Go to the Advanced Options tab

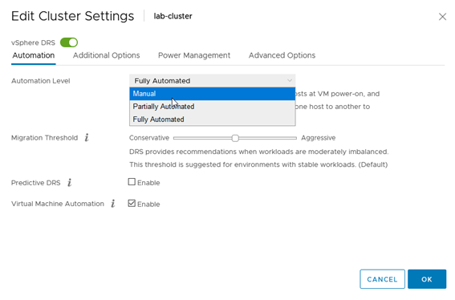[282, 55]
